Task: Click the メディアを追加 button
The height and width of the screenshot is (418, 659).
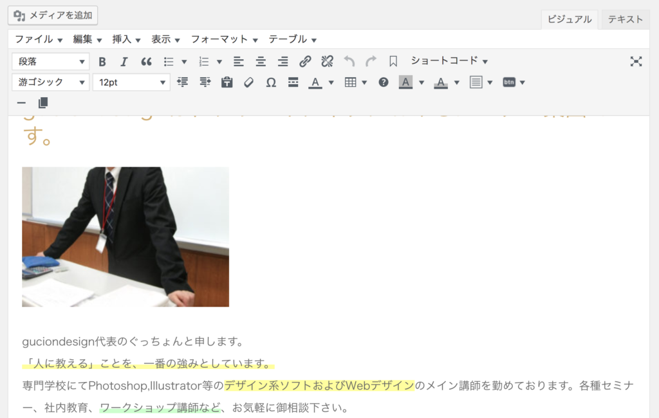Action: tap(53, 15)
